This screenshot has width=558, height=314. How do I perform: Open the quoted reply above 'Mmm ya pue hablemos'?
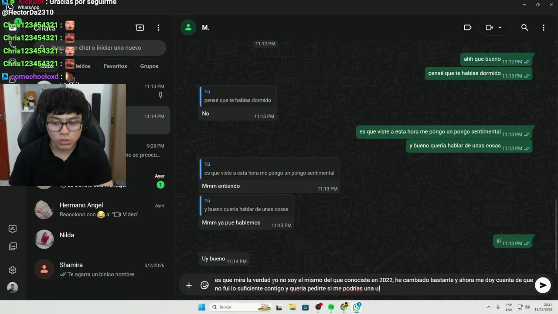[x=246, y=205]
